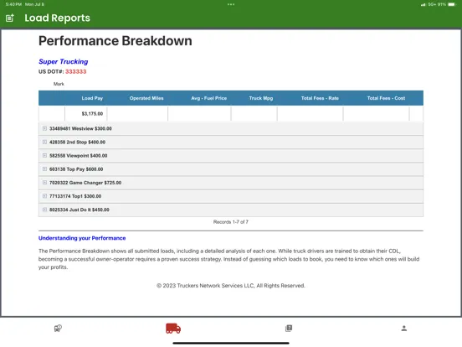Image resolution: width=462 pixels, height=347 pixels.
Task: Tap the battery indicator in the status bar
Action: (x=452, y=4)
